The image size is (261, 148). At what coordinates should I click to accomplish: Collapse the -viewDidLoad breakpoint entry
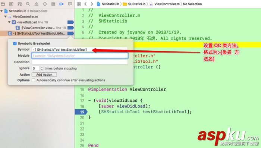pos(9,22)
